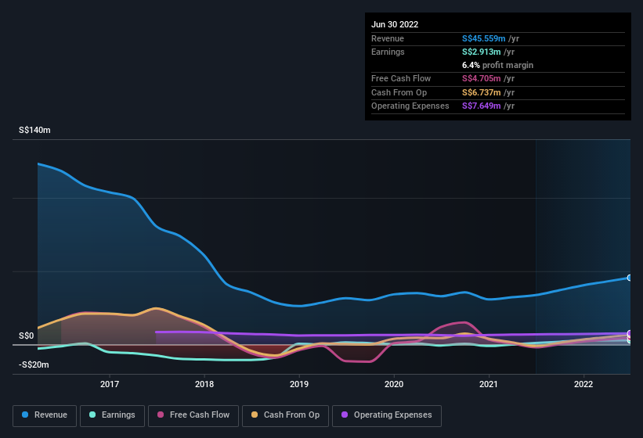Click the 2017 x-axis label

point(110,384)
